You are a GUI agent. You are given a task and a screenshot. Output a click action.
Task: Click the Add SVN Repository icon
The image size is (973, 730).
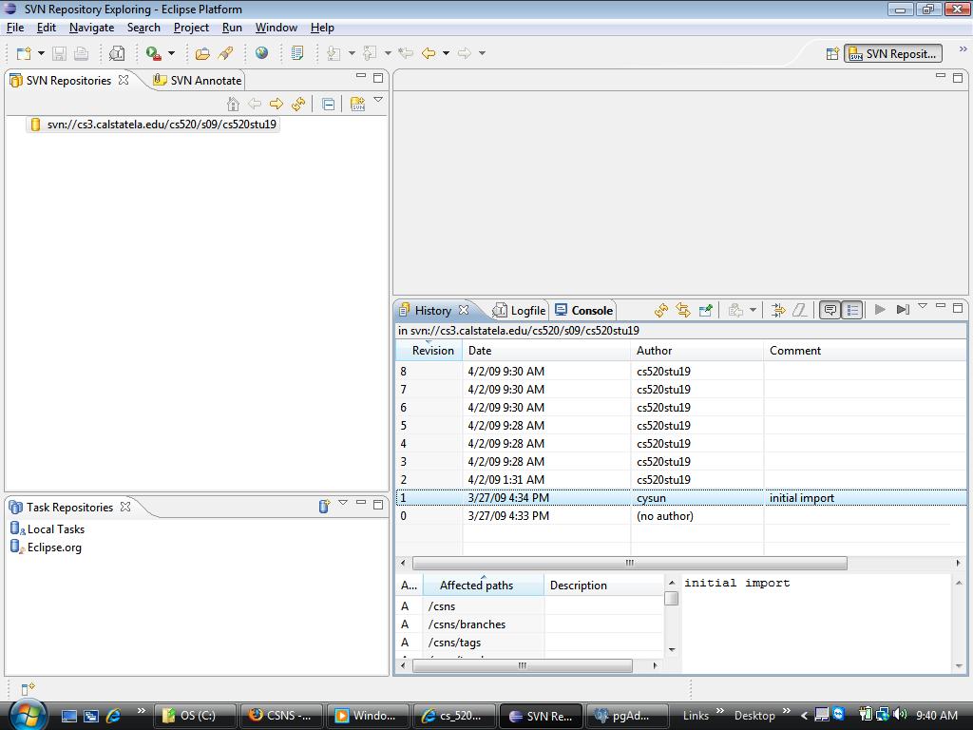(357, 104)
